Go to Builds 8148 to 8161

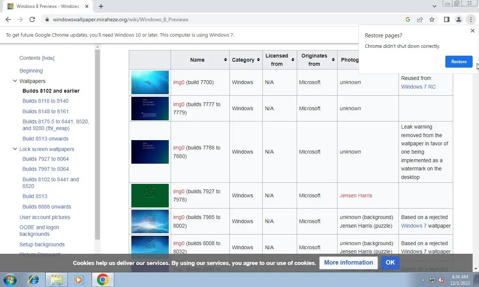[45, 111]
